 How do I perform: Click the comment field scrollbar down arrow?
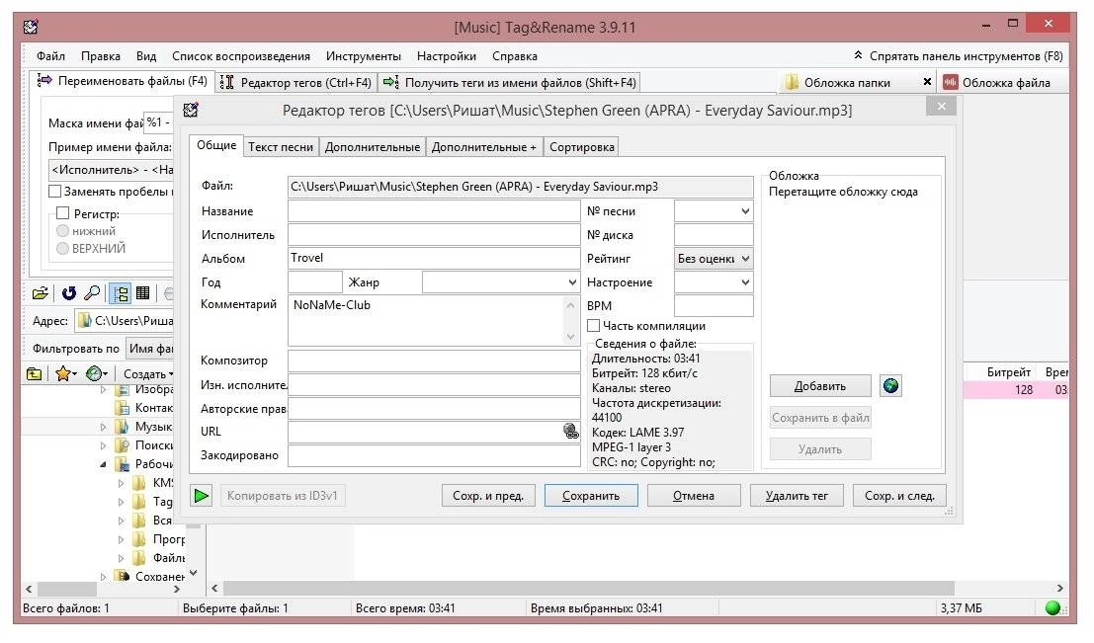tap(571, 337)
